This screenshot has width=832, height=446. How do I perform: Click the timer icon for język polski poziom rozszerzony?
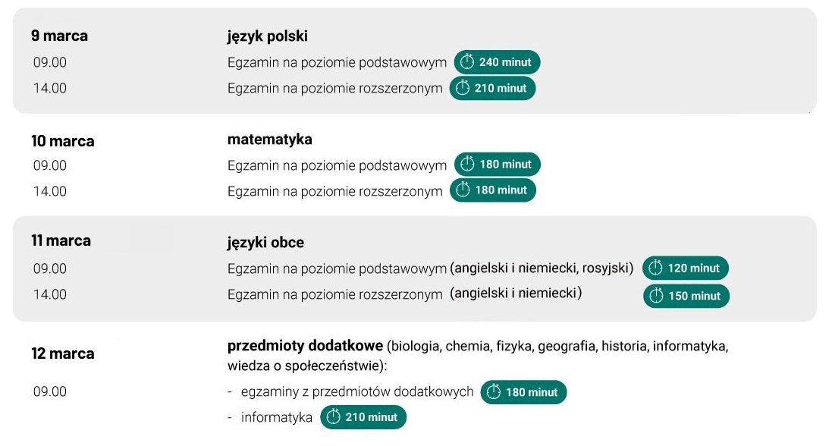click(x=463, y=88)
